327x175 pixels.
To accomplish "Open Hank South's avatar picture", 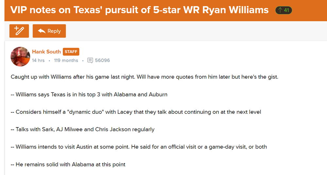I will tap(20, 56).
